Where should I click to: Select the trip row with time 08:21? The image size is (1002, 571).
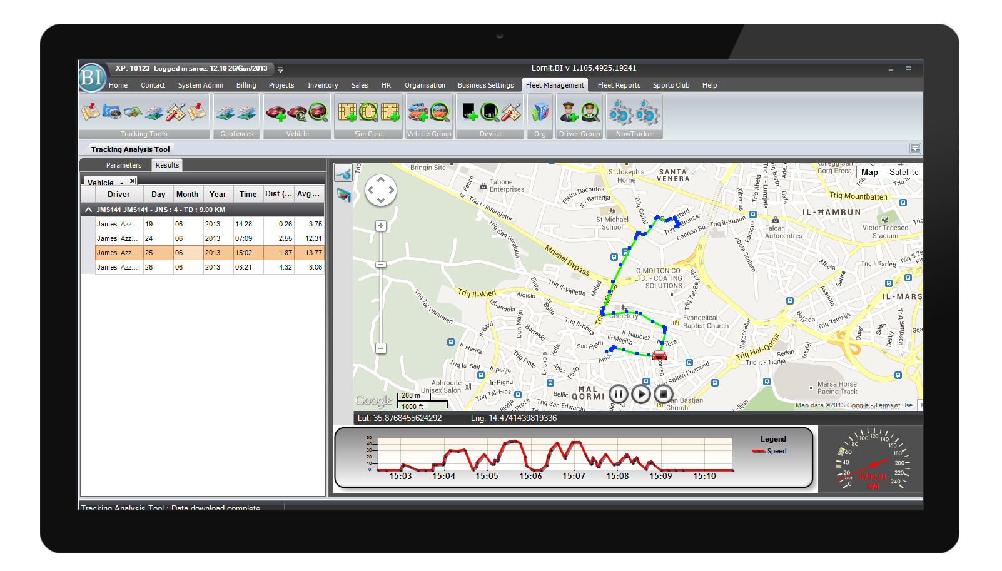point(210,267)
